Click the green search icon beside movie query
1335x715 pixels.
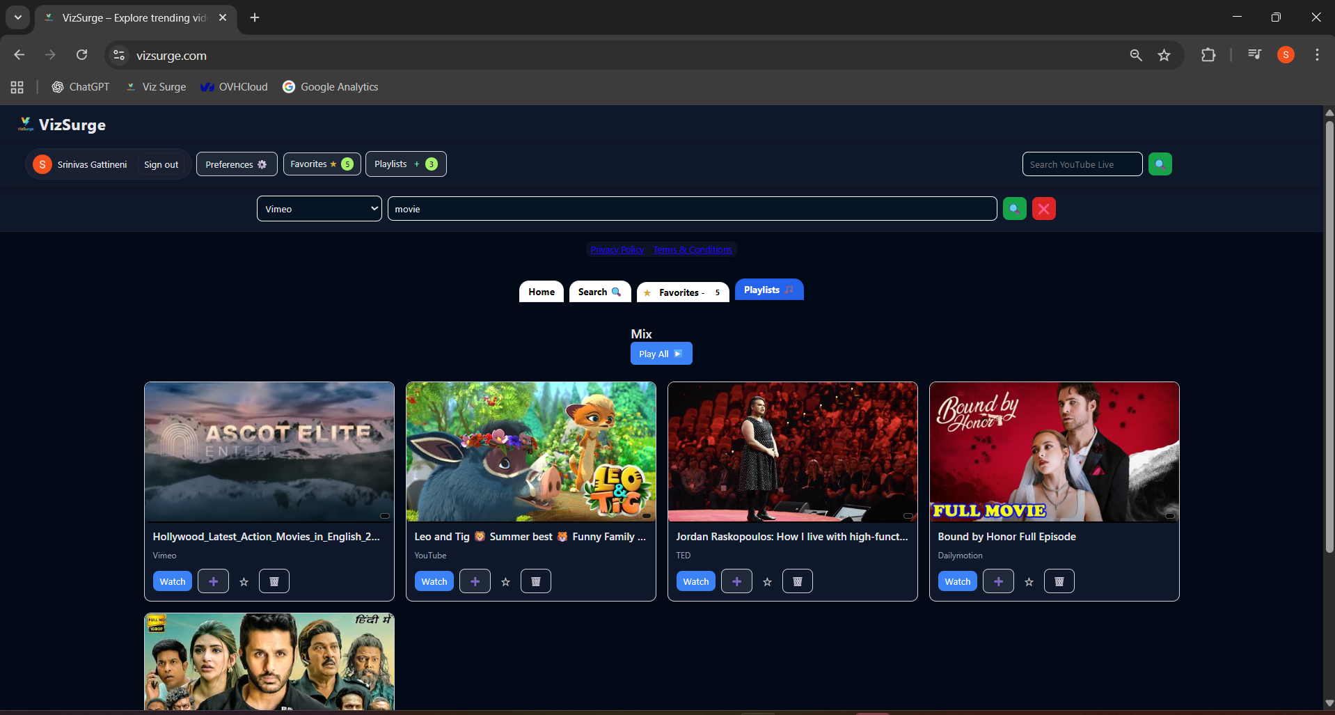[1014, 208]
